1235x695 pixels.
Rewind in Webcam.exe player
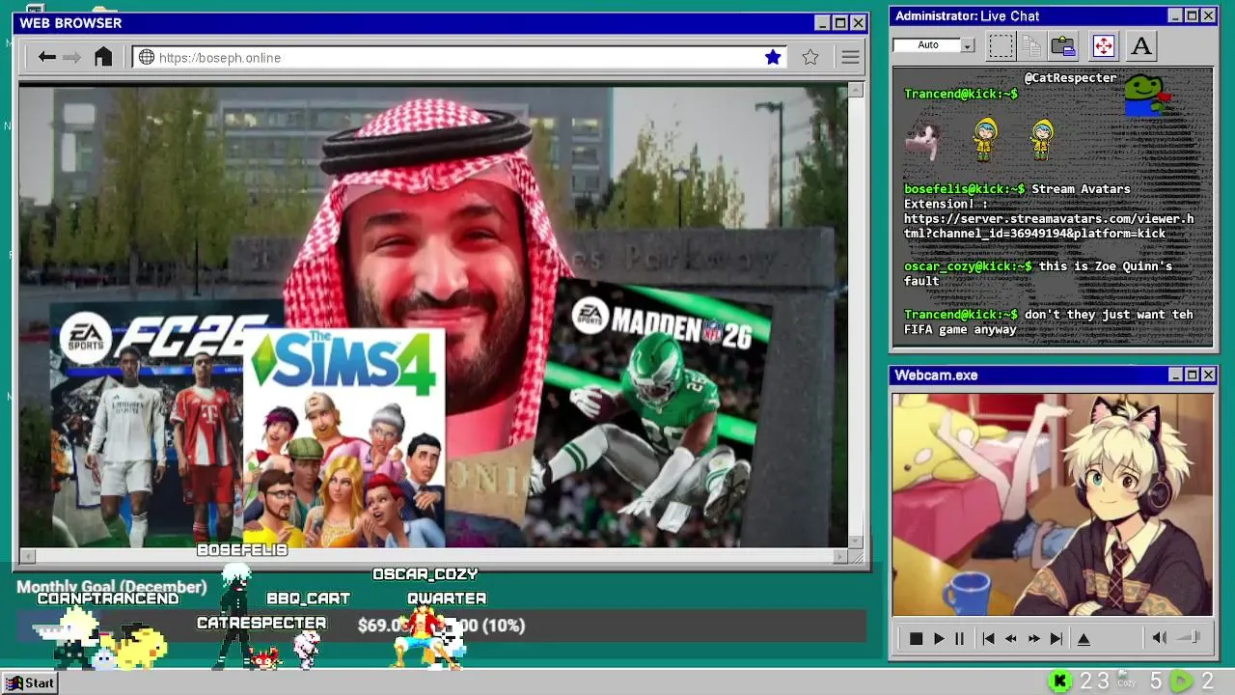[1010, 638]
